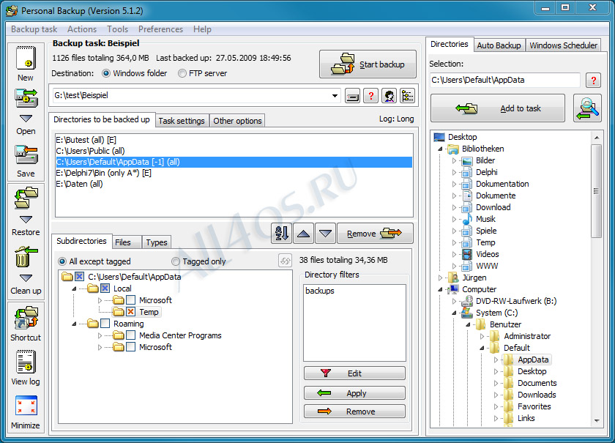Move selected directory up with triangle button
The height and width of the screenshot is (443, 615).
[303, 234]
